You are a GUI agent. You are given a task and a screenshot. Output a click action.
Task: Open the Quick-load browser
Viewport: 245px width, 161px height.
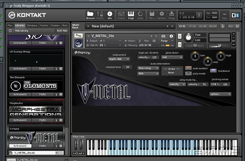point(140,15)
